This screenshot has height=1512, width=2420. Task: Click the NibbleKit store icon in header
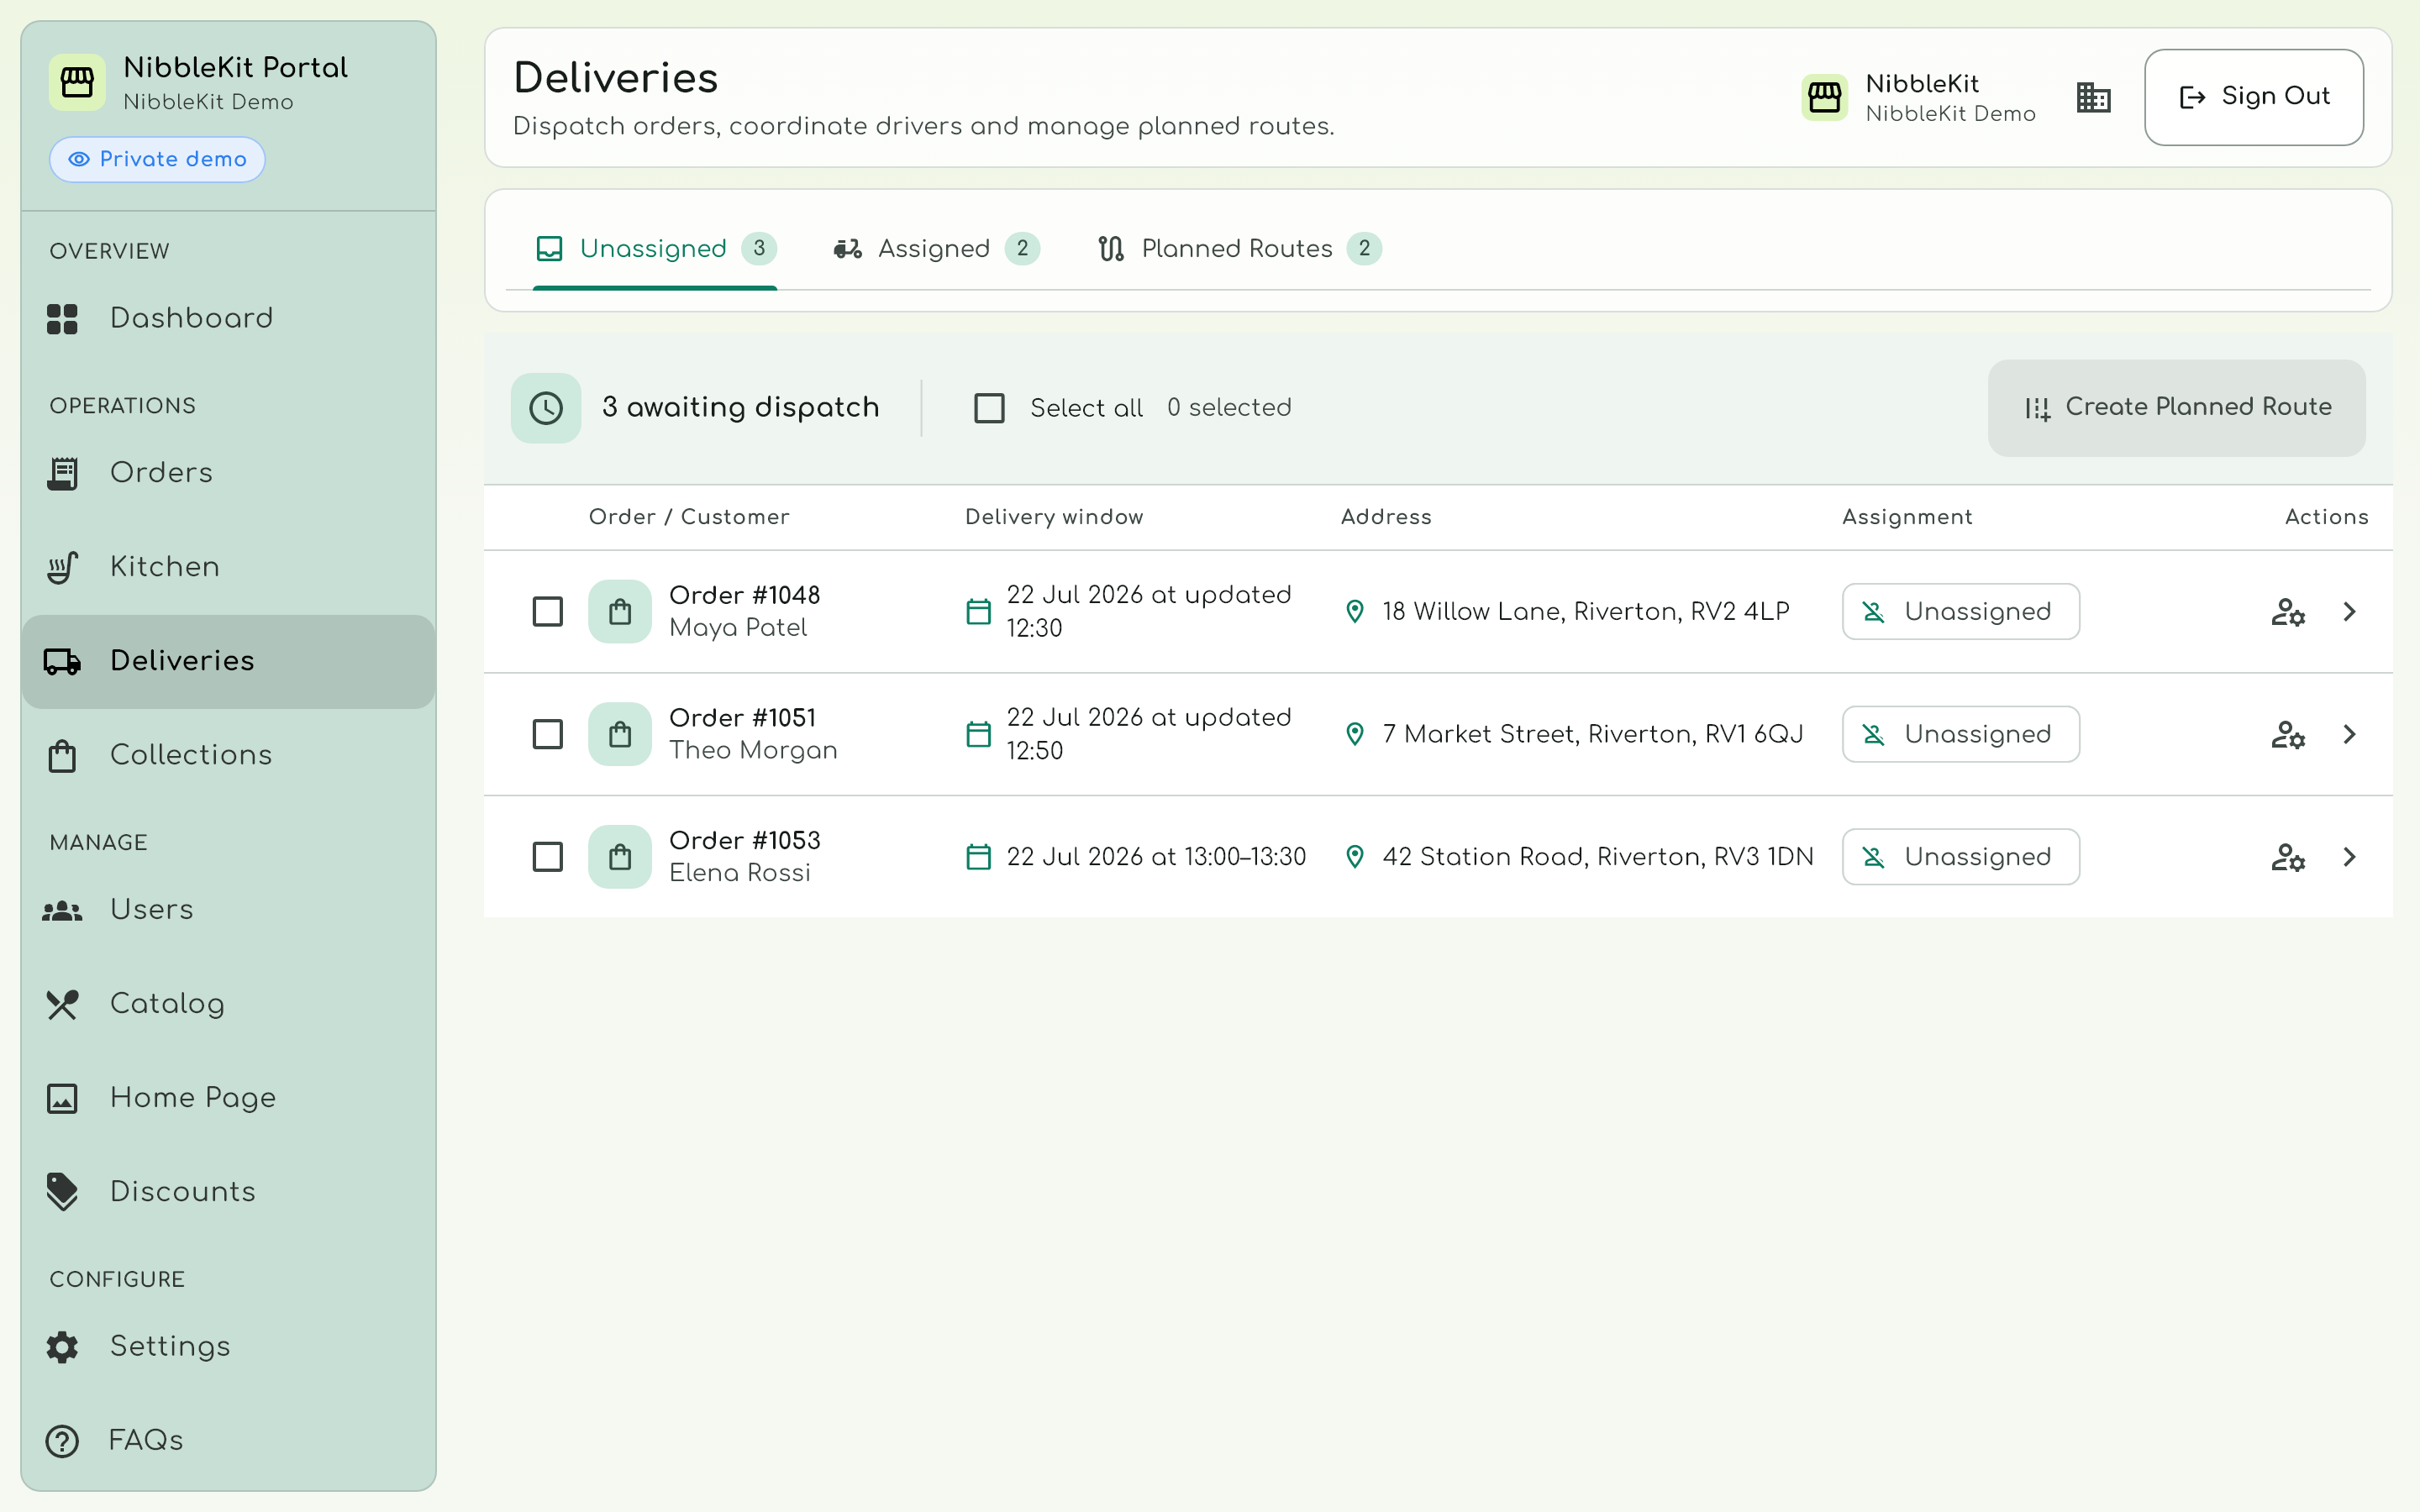click(1825, 97)
